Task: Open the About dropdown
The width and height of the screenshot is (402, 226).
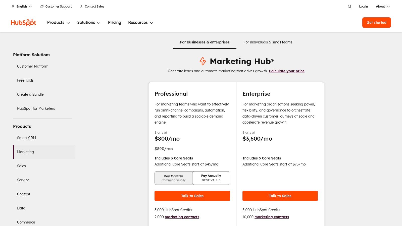Action: click(x=383, y=7)
